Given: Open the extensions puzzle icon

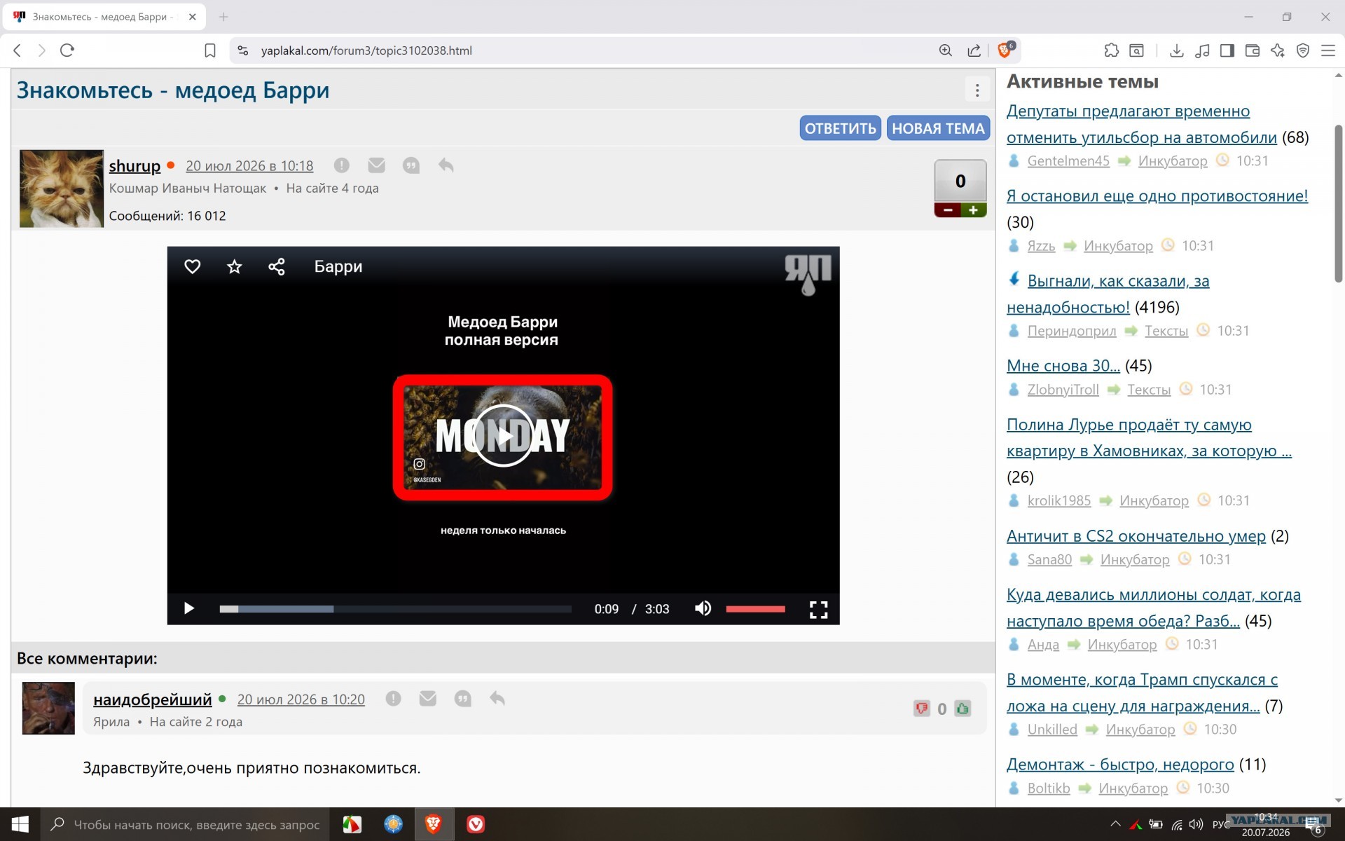Looking at the screenshot, I should [1112, 50].
